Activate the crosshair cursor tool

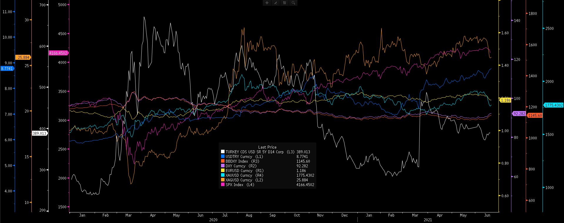[x=267, y=3]
